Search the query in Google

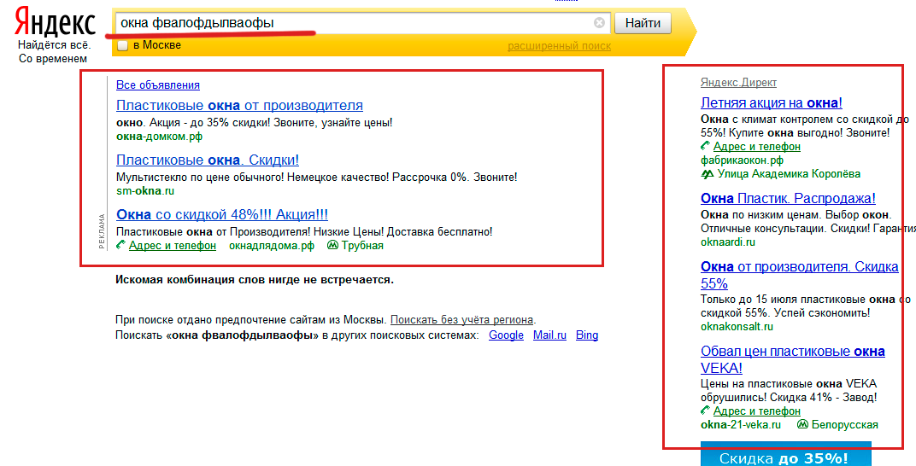506,335
